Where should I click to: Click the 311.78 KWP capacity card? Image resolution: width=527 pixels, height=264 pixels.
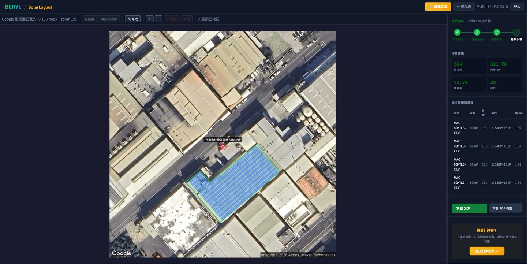pyautogui.click(x=505, y=66)
